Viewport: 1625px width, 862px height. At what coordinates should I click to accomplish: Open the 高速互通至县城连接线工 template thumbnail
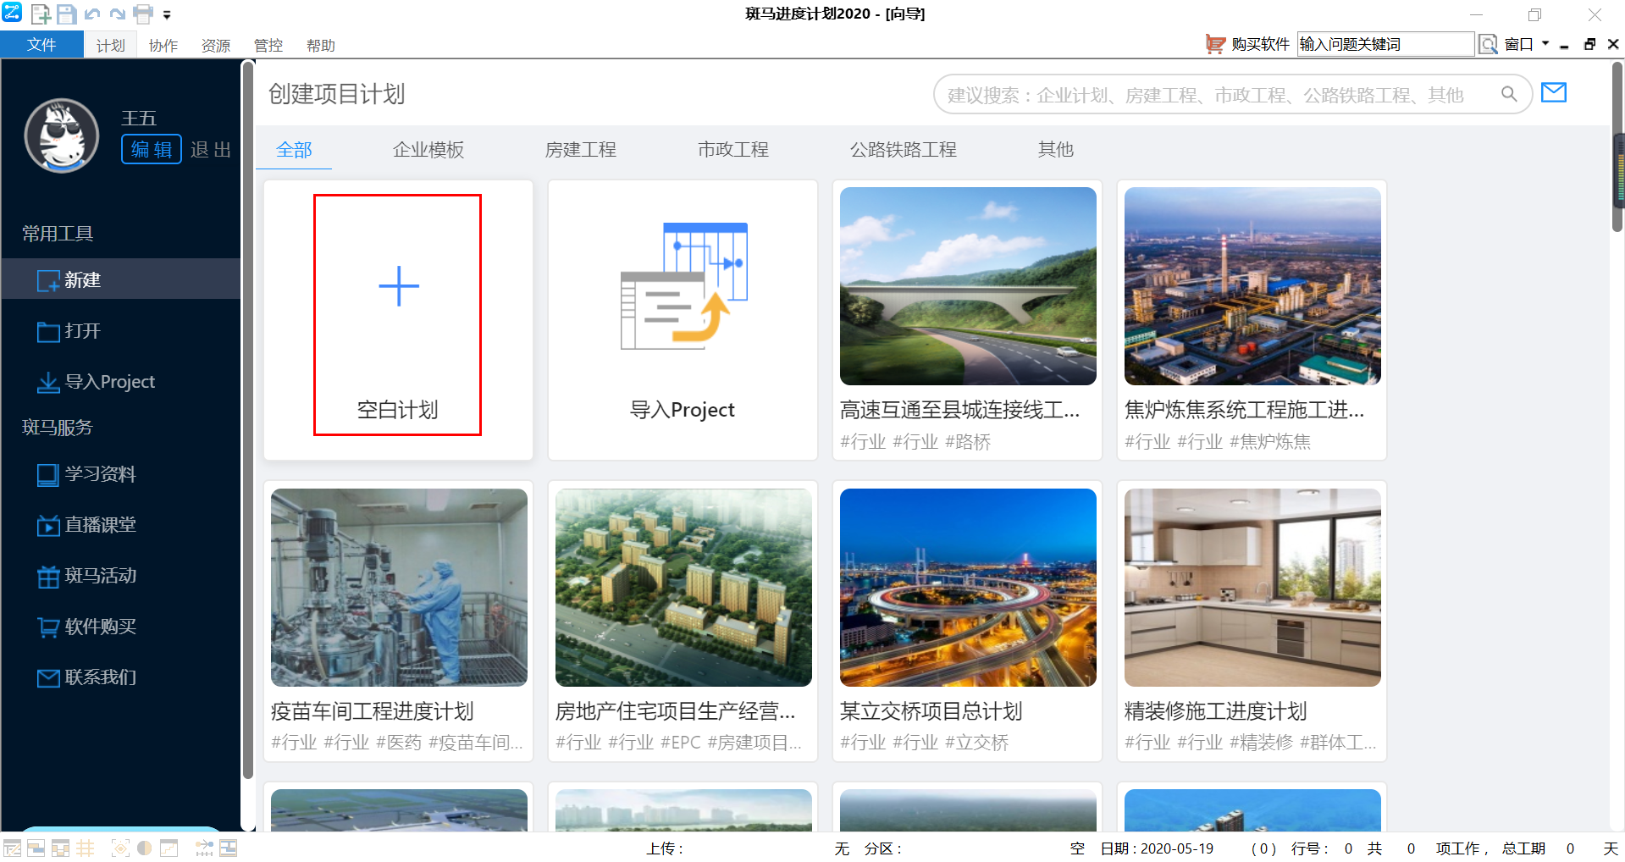click(x=968, y=286)
